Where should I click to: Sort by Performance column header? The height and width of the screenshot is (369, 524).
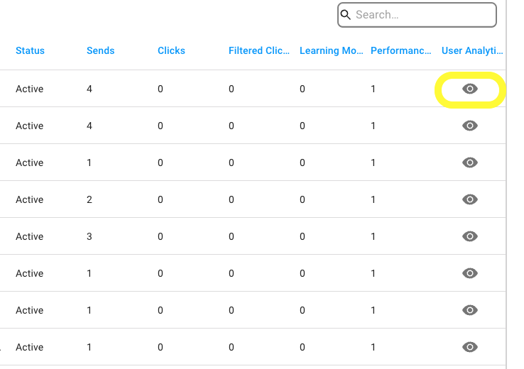pos(400,50)
